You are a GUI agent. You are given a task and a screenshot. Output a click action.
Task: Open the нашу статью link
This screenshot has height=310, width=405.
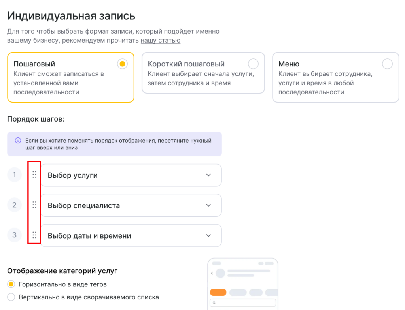pyautogui.click(x=161, y=40)
